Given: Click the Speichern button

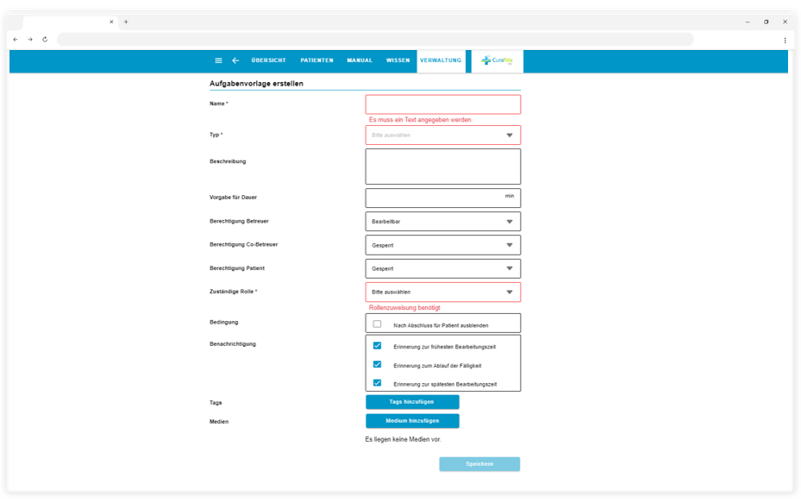Looking at the screenshot, I should 479,464.
